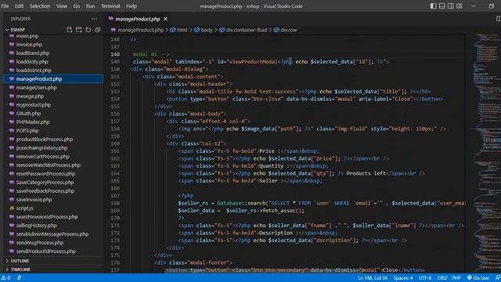Open loaddicity.php from the file list

32,62
